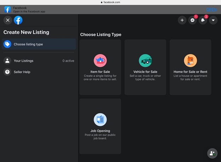The height and width of the screenshot is (162, 221).
Task: Select the teapot Item for Sale icon
Action: pyautogui.click(x=100, y=61)
